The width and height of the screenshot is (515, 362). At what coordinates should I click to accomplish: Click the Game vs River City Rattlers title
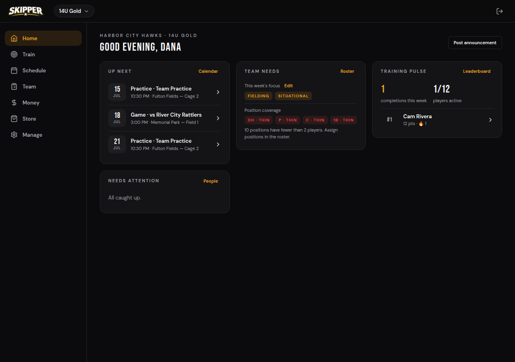[166, 115]
